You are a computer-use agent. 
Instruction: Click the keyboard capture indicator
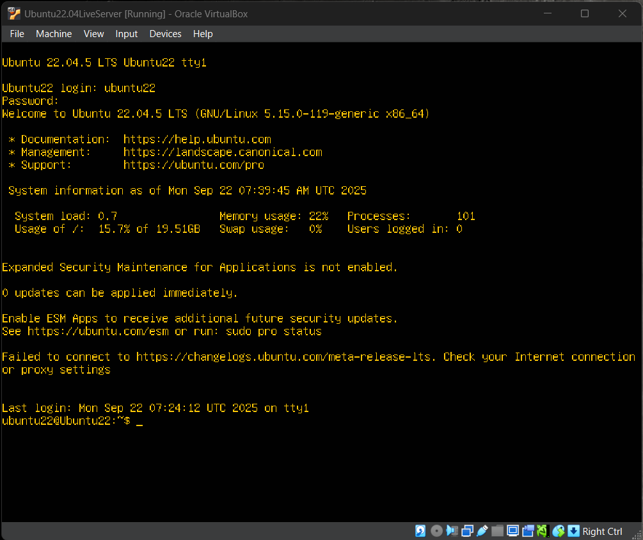pos(573,530)
